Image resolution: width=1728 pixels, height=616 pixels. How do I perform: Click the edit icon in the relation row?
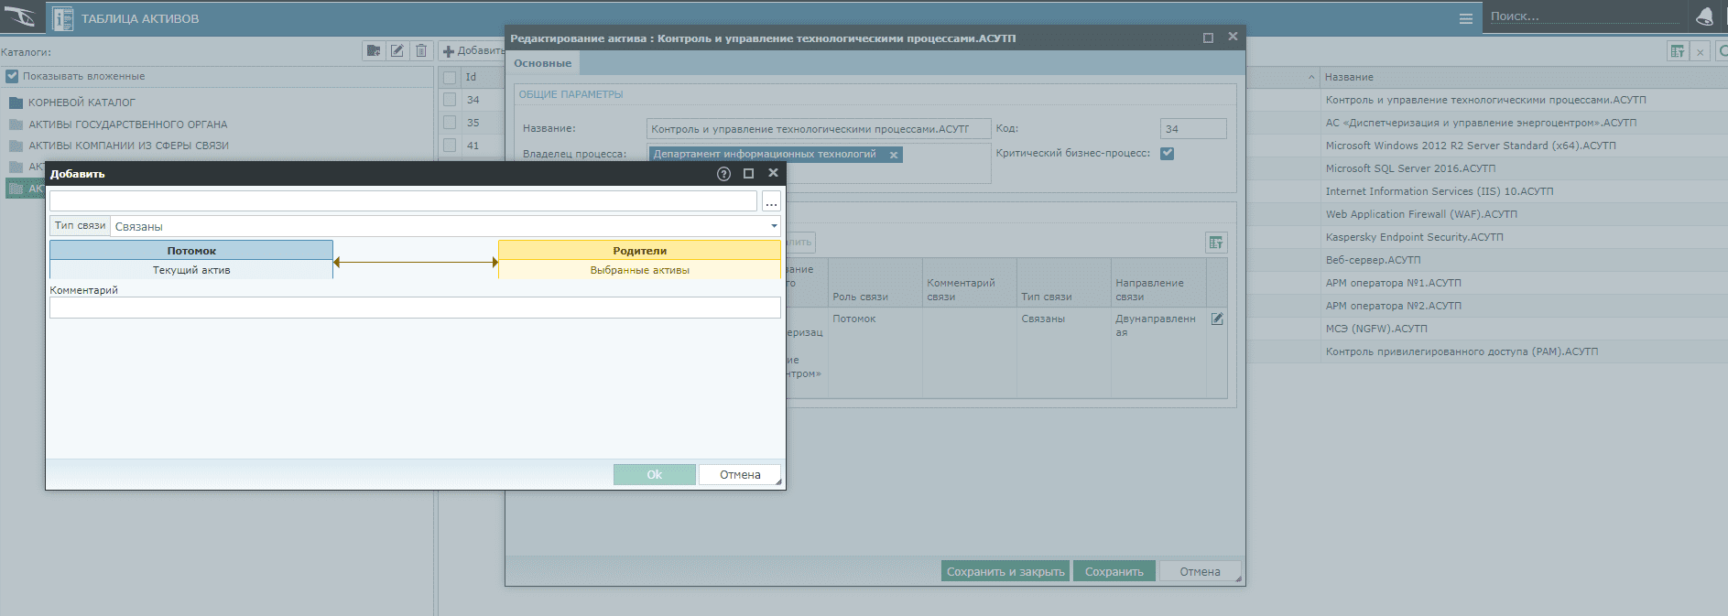(1217, 319)
